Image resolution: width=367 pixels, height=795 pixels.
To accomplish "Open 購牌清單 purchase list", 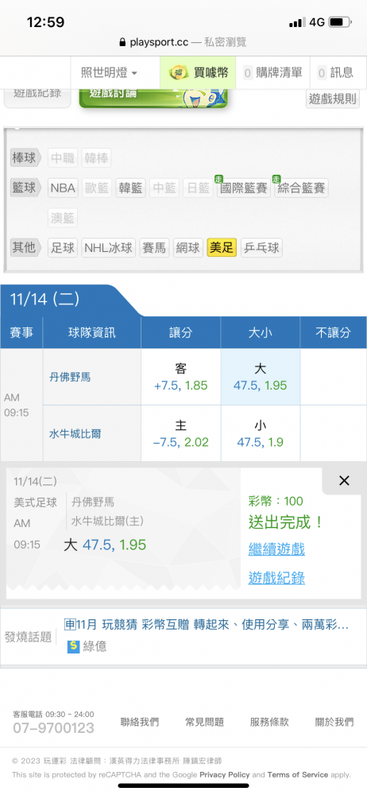I will 273,73.
